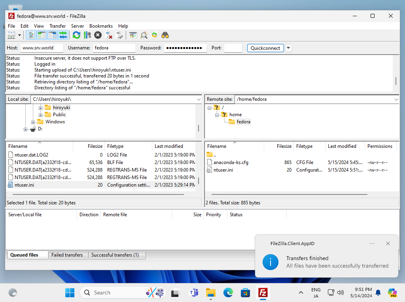
Task: Close the Transfers finished notification
Action: coord(388,243)
